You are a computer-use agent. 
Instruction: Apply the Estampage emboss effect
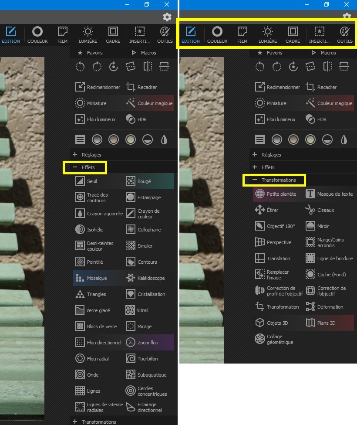pyautogui.click(x=143, y=197)
